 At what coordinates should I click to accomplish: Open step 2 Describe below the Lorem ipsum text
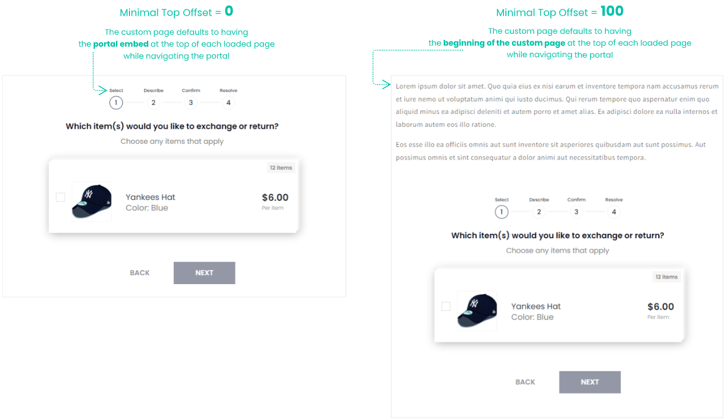click(539, 212)
